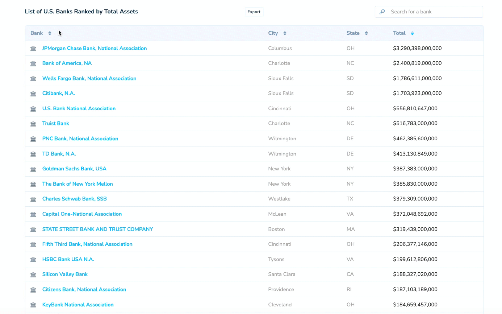The width and height of the screenshot is (502, 314).
Task: Click the Total column header label
Action: (399, 33)
